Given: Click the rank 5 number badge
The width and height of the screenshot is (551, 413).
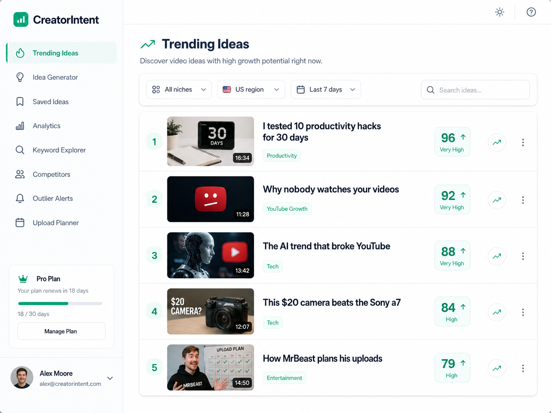Looking at the screenshot, I should click(155, 368).
